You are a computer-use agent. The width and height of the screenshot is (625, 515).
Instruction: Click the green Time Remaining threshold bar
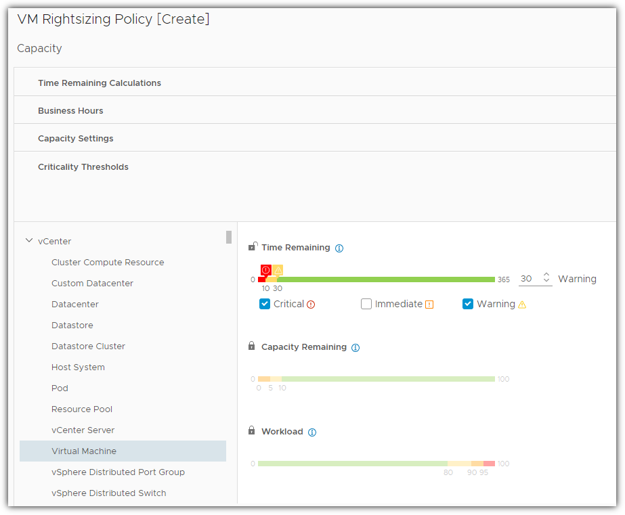click(x=386, y=279)
